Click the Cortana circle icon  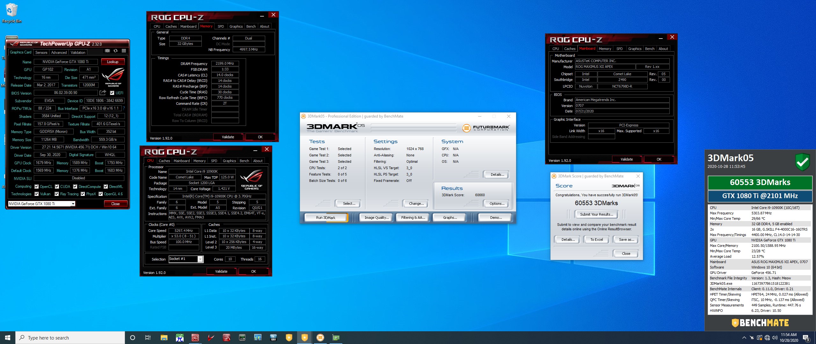point(133,338)
